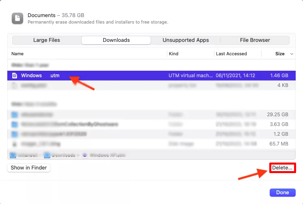Image resolution: width=303 pixels, height=204 pixels.
Task: Click folder icon of the 29.25 GB row
Action: tap(15, 115)
